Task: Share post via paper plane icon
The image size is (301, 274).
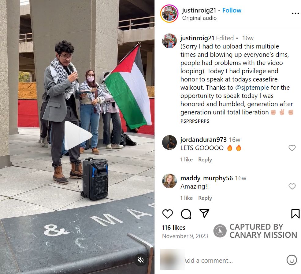Action: 204,213
